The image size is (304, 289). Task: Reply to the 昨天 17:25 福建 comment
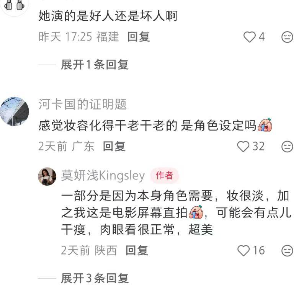[139, 37]
